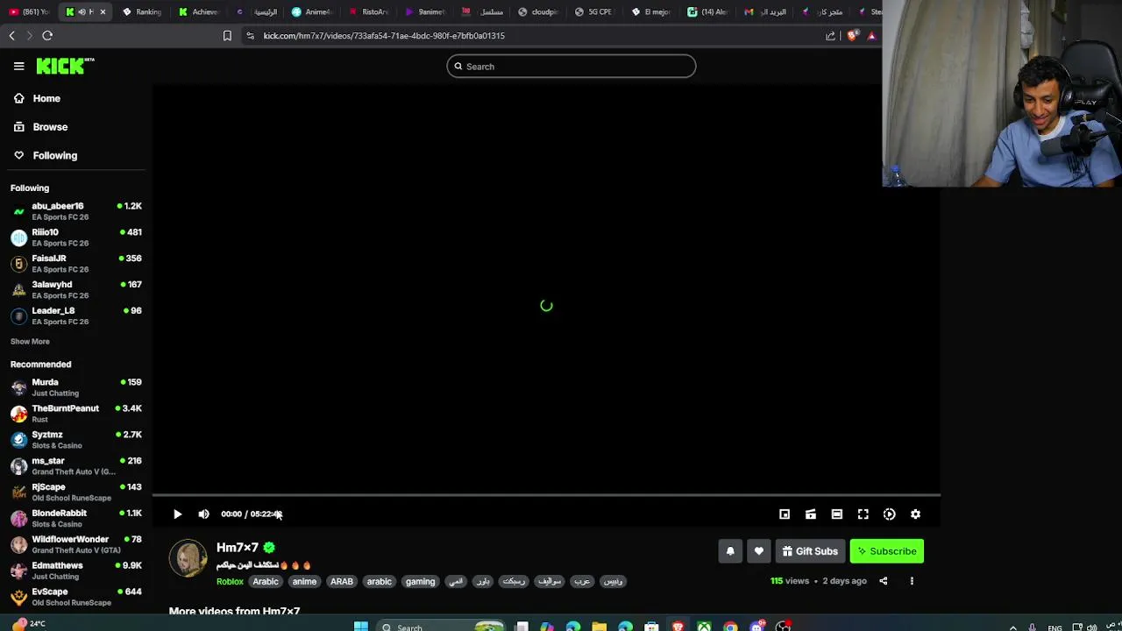Open Brave Shields icon

point(853,36)
